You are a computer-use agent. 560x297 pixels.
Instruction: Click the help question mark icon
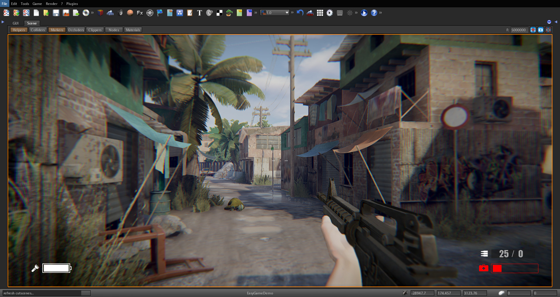click(x=374, y=13)
